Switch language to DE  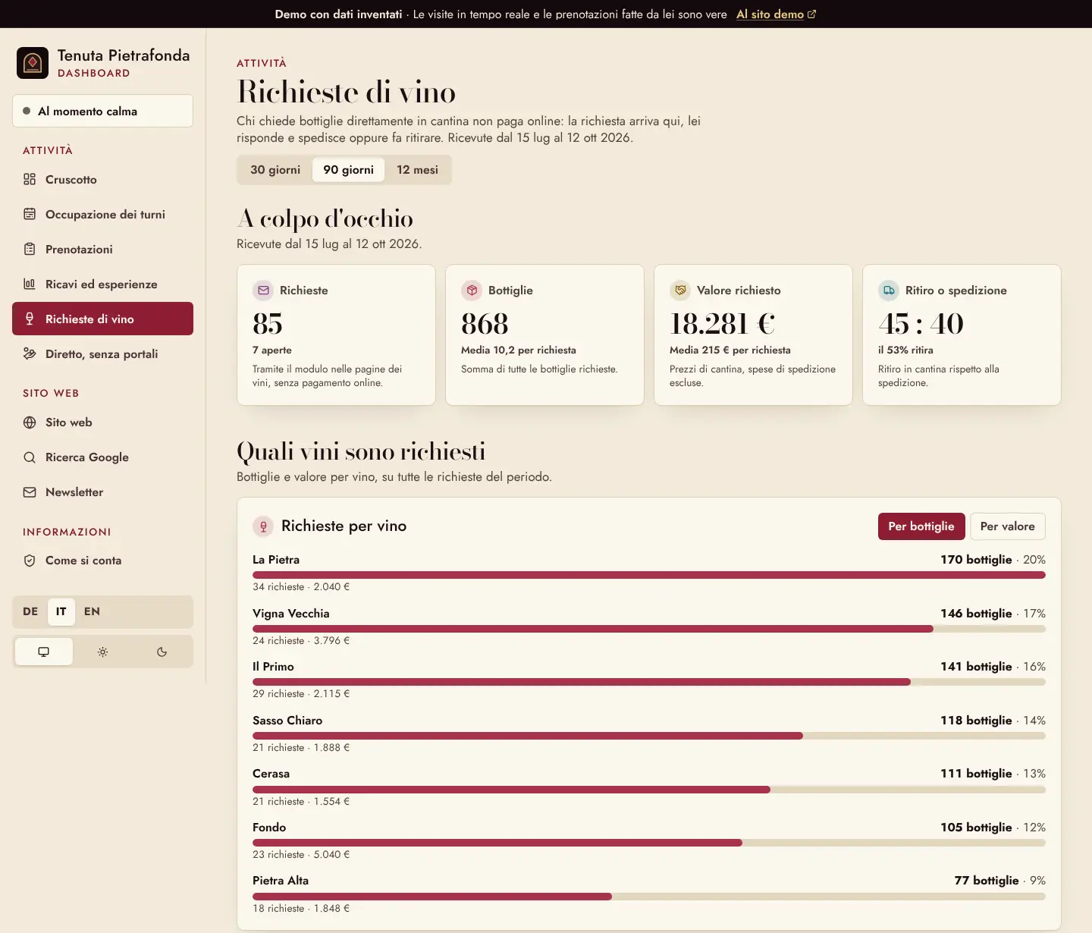pos(30,611)
